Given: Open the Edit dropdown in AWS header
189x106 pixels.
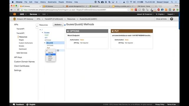Looking at the screenshot, I should 45,14.
